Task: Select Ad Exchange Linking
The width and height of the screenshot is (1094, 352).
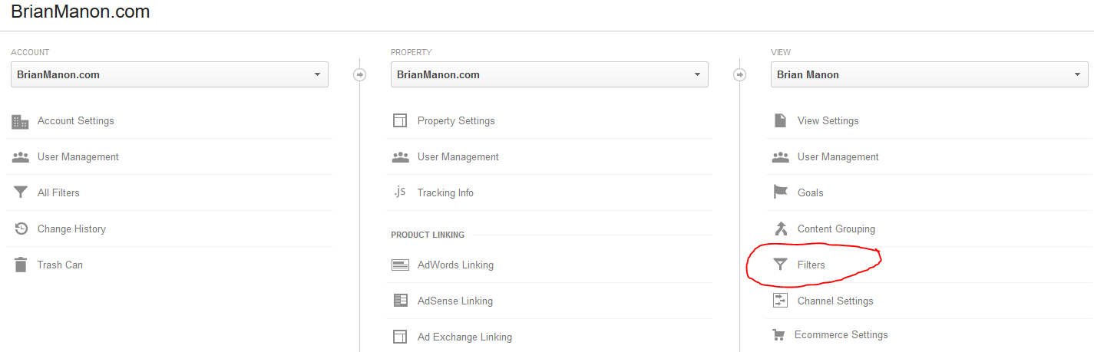Action: click(x=464, y=337)
